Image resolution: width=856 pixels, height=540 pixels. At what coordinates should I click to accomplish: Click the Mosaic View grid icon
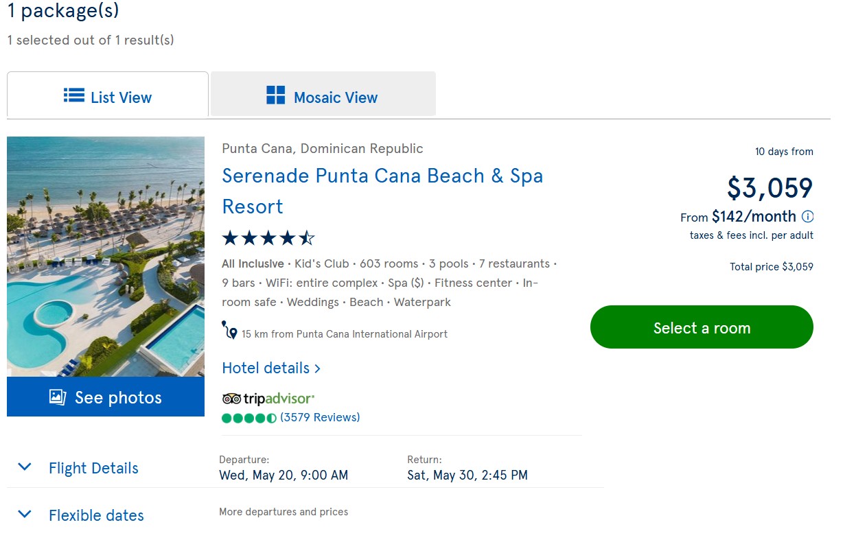pos(275,95)
